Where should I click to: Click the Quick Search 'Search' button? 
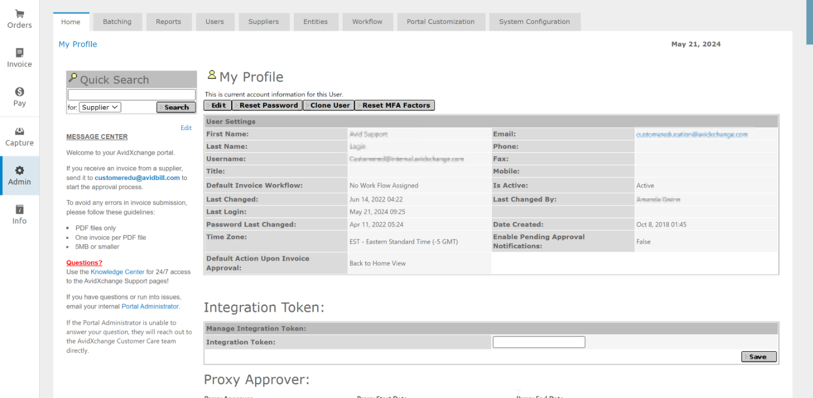tap(176, 107)
